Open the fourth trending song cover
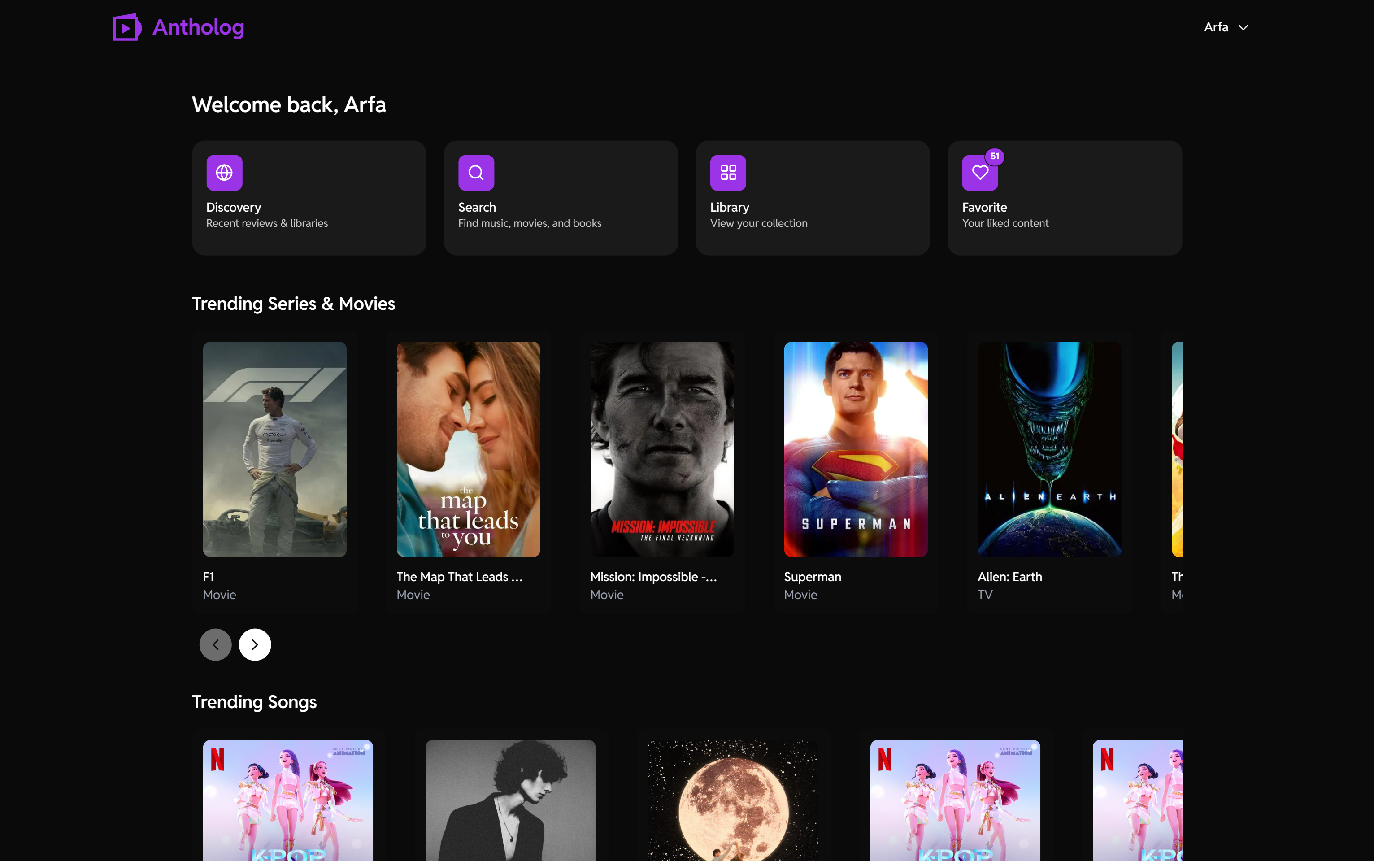1374x861 pixels. pos(955,800)
